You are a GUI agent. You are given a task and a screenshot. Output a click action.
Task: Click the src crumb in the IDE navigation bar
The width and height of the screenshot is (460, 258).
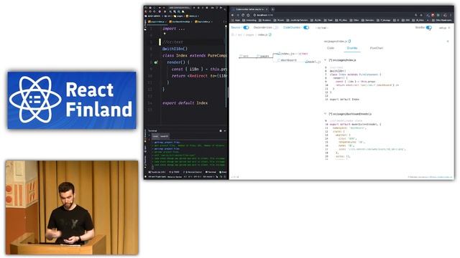tap(168, 16)
